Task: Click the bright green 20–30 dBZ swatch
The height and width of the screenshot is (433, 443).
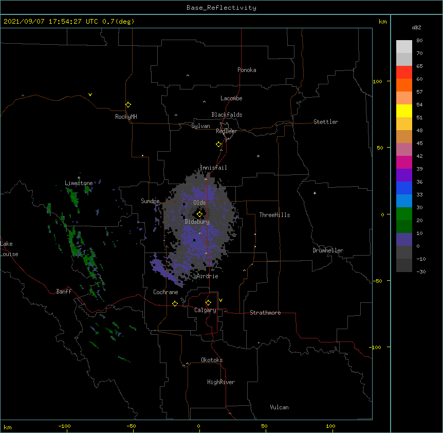Action: tap(404, 214)
